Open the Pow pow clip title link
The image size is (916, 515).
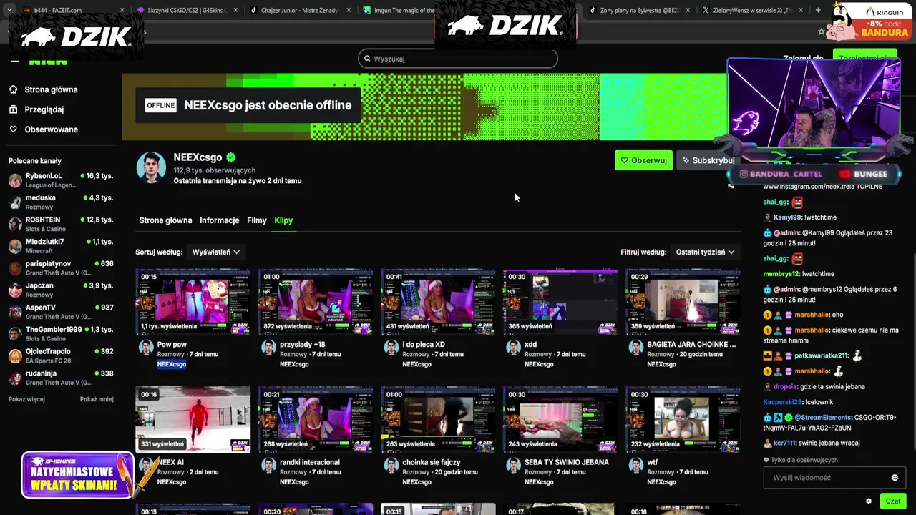click(172, 344)
